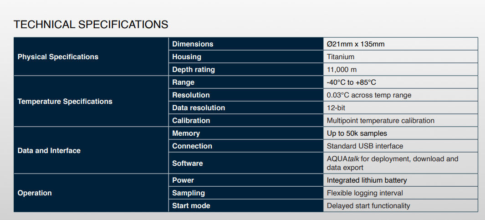Select the Integrated lithium battery value
Viewport: 485px width, 220px height.
[367, 180]
